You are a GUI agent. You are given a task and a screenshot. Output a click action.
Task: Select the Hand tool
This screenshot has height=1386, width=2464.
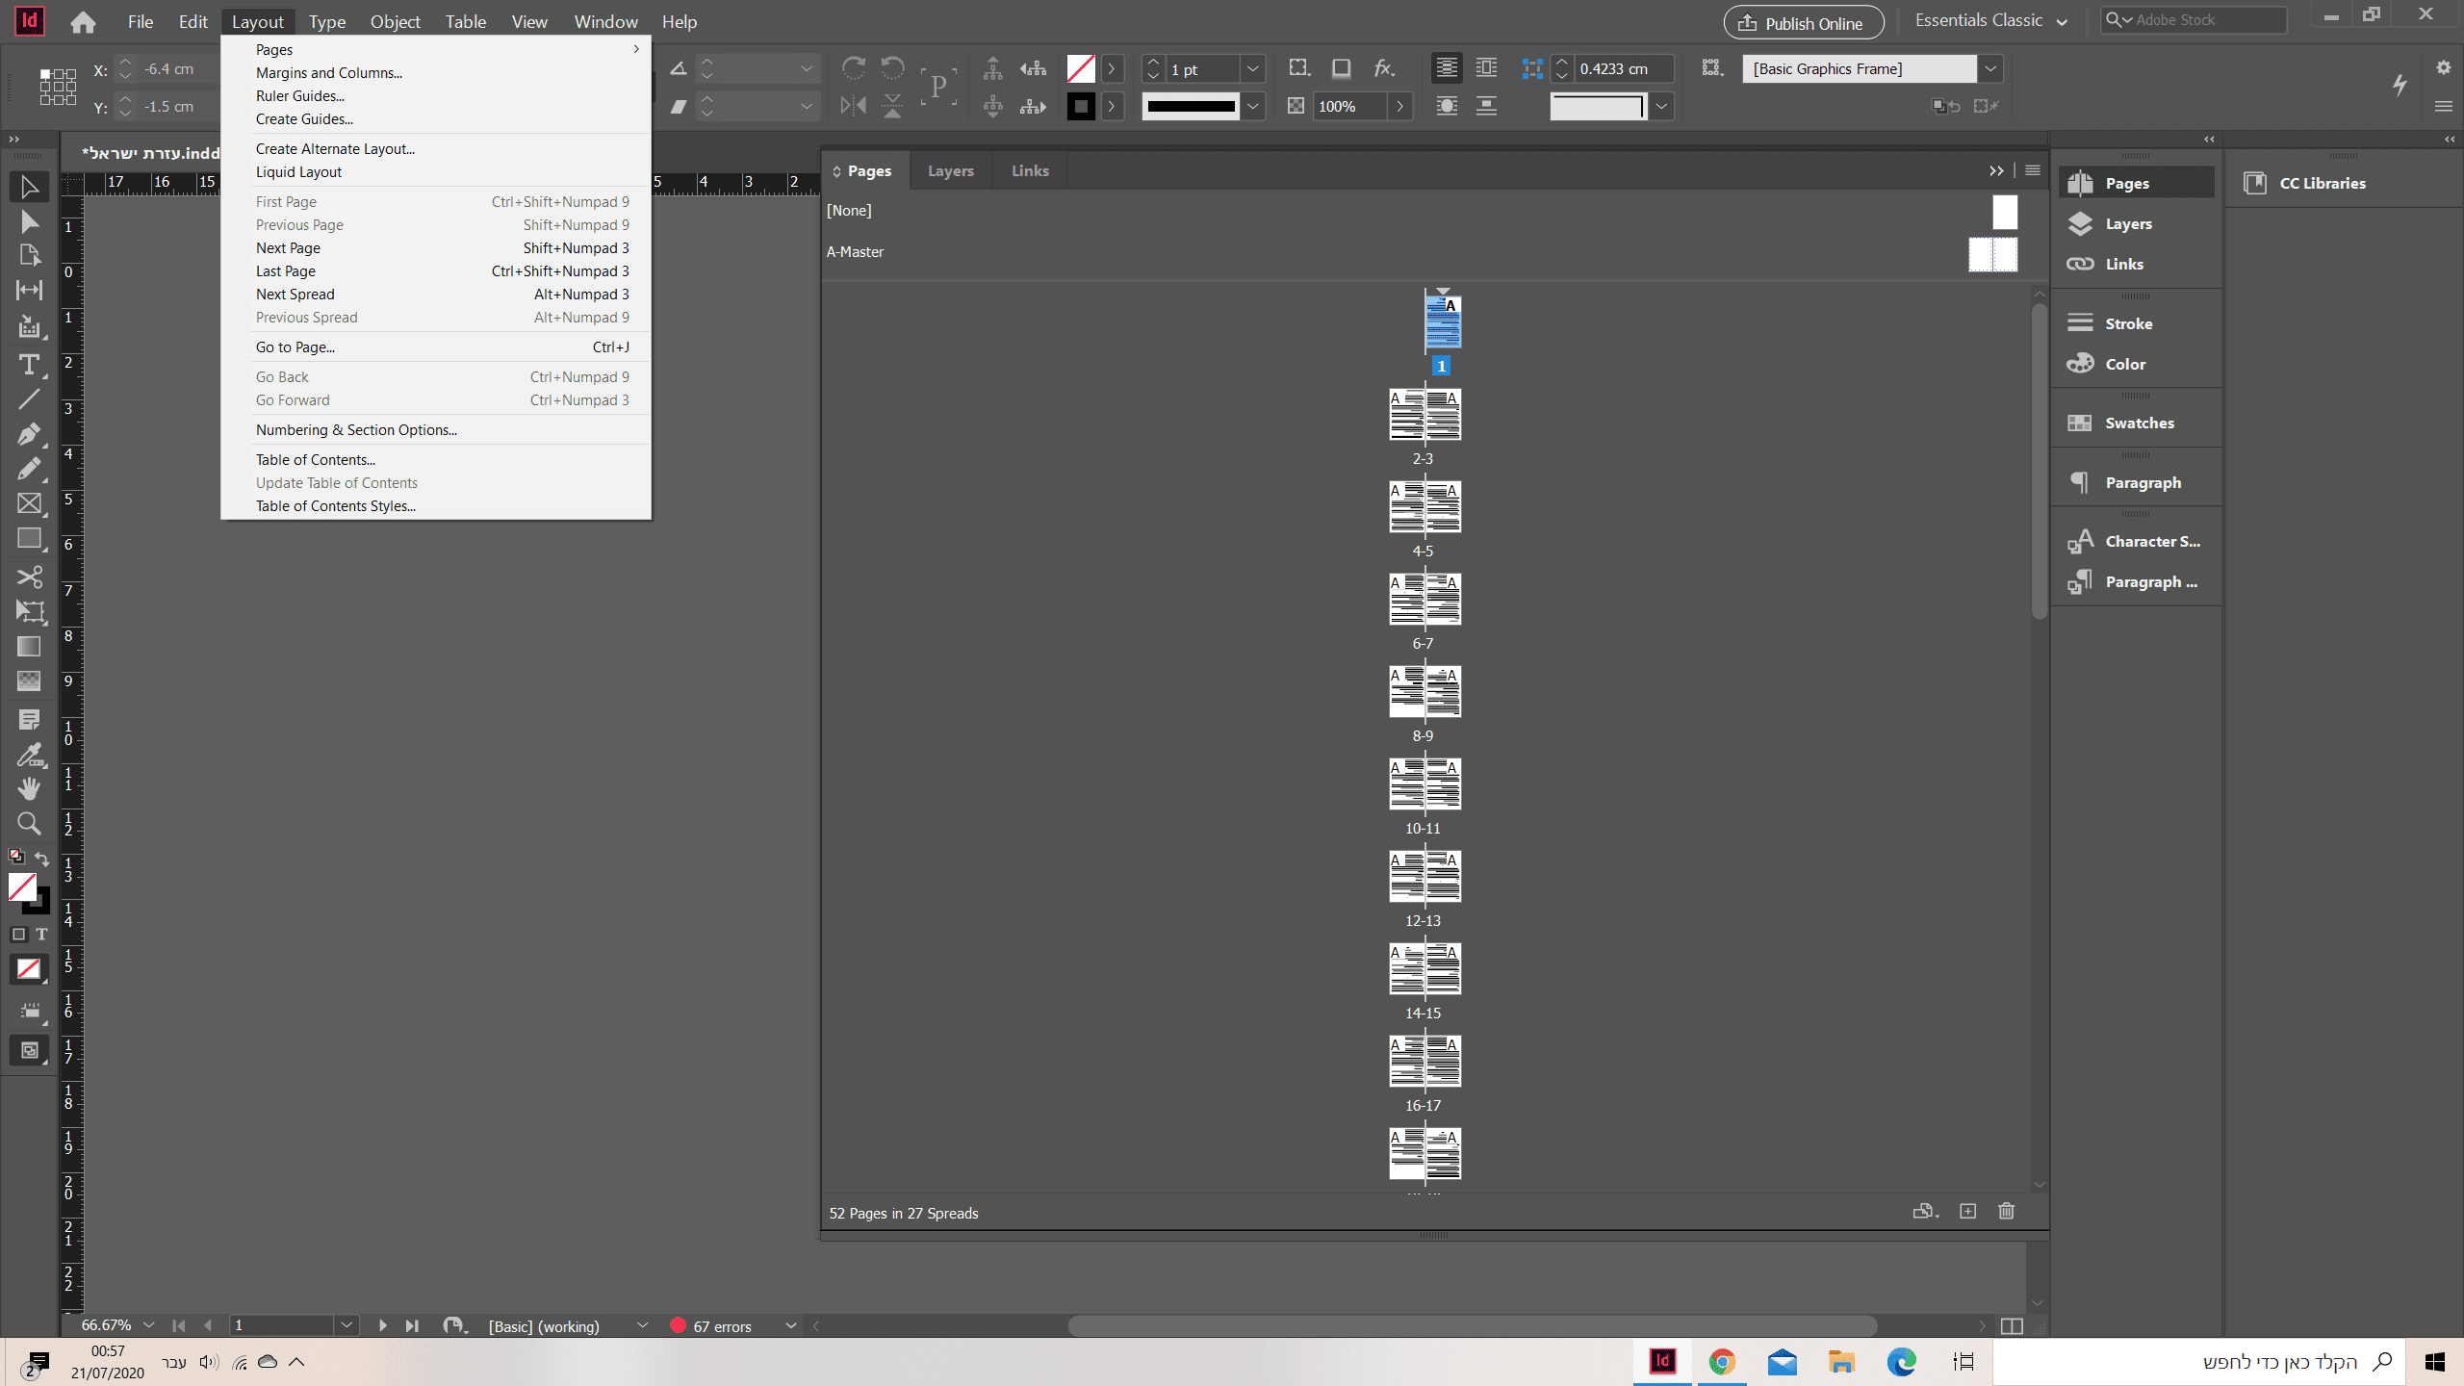[29, 789]
